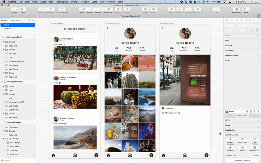261x163 pixels.
Task: Collapse the Smart Layers section
Action: 258,135
